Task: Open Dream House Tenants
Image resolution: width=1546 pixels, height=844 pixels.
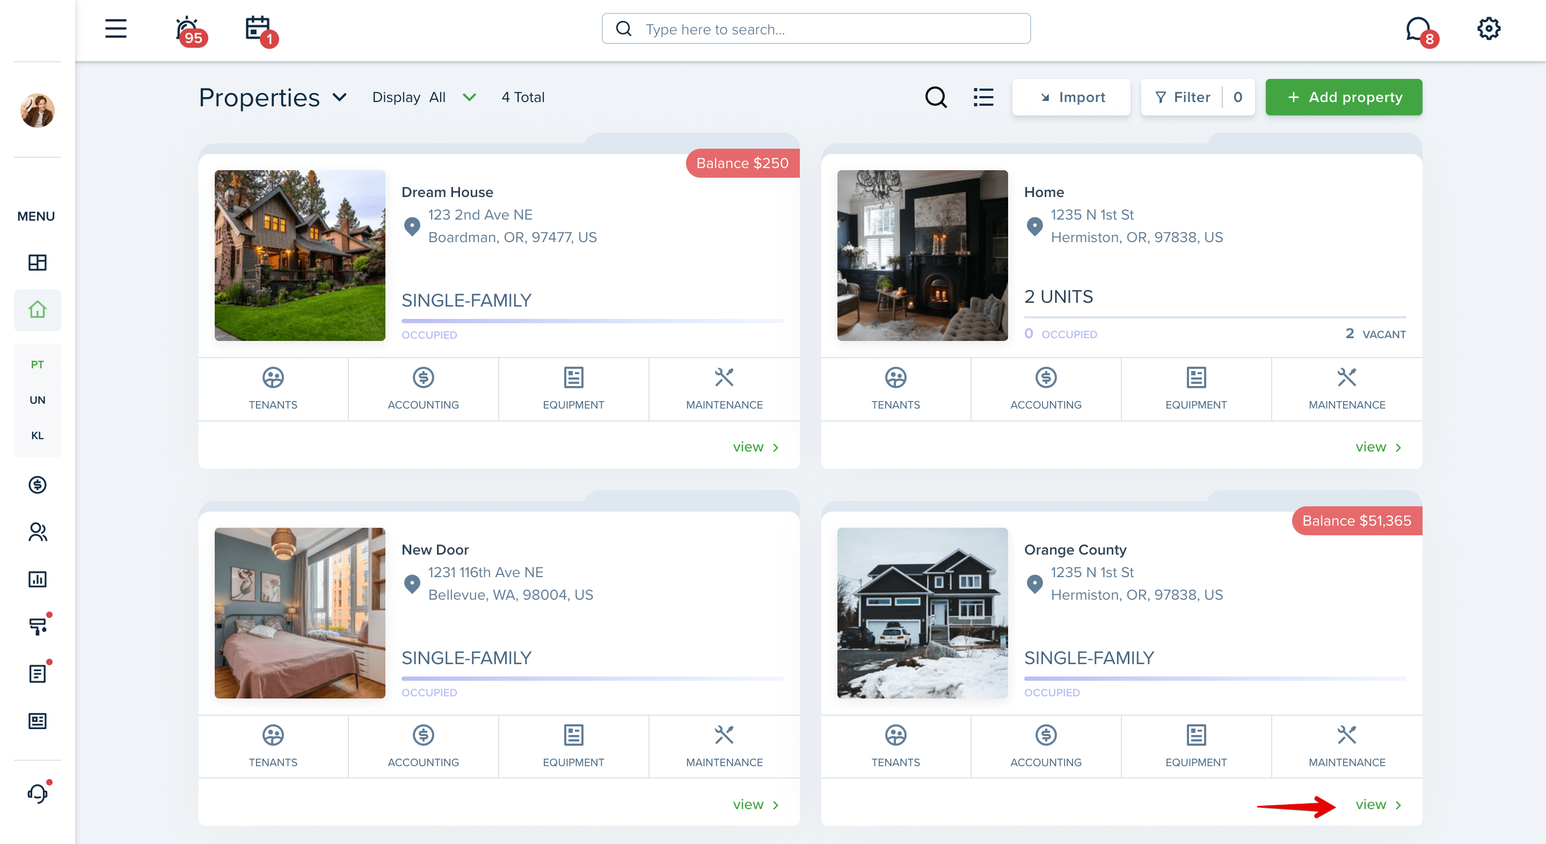Action: [x=273, y=389]
